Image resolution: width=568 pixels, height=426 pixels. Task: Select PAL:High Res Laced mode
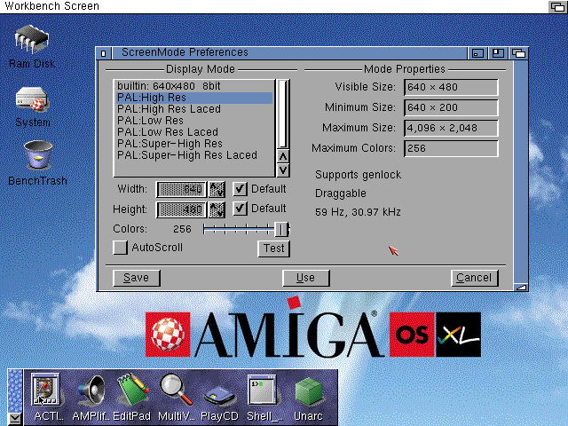coord(194,109)
